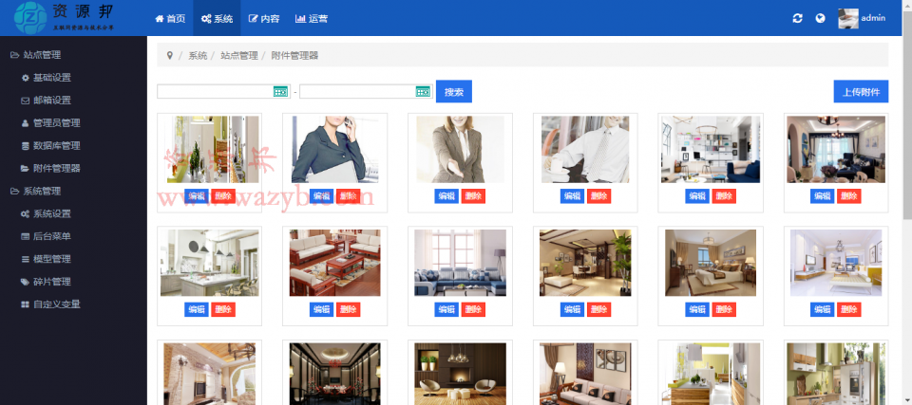Open 管理员管理 in sidebar
The image size is (912, 405).
[x=50, y=123]
